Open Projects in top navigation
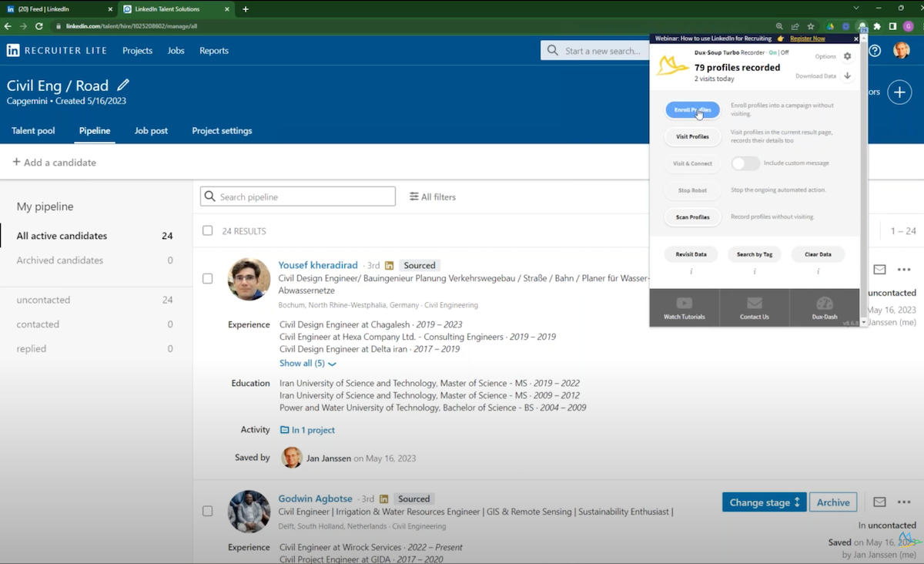924x564 pixels. (x=137, y=51)
